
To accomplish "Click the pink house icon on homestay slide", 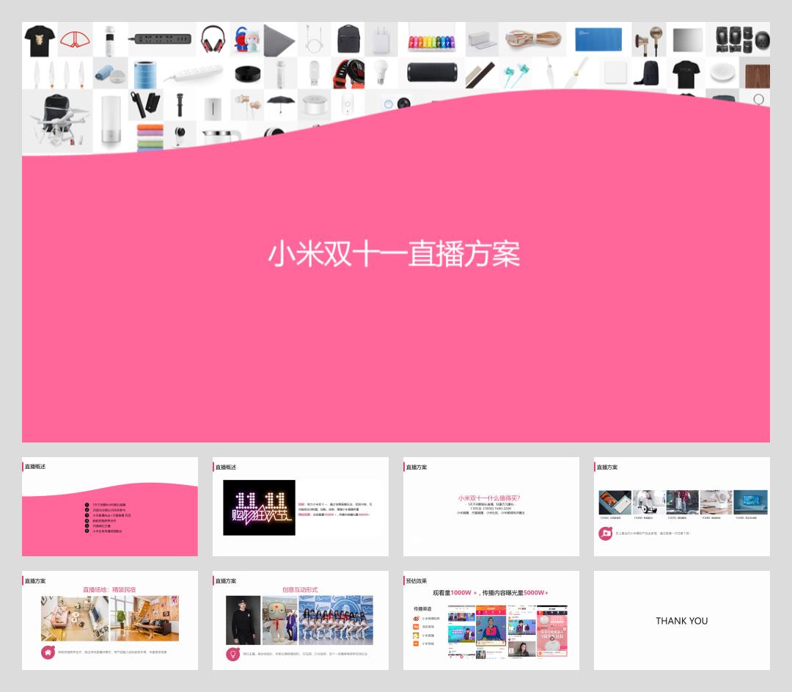I will click(x=48, y=652).
